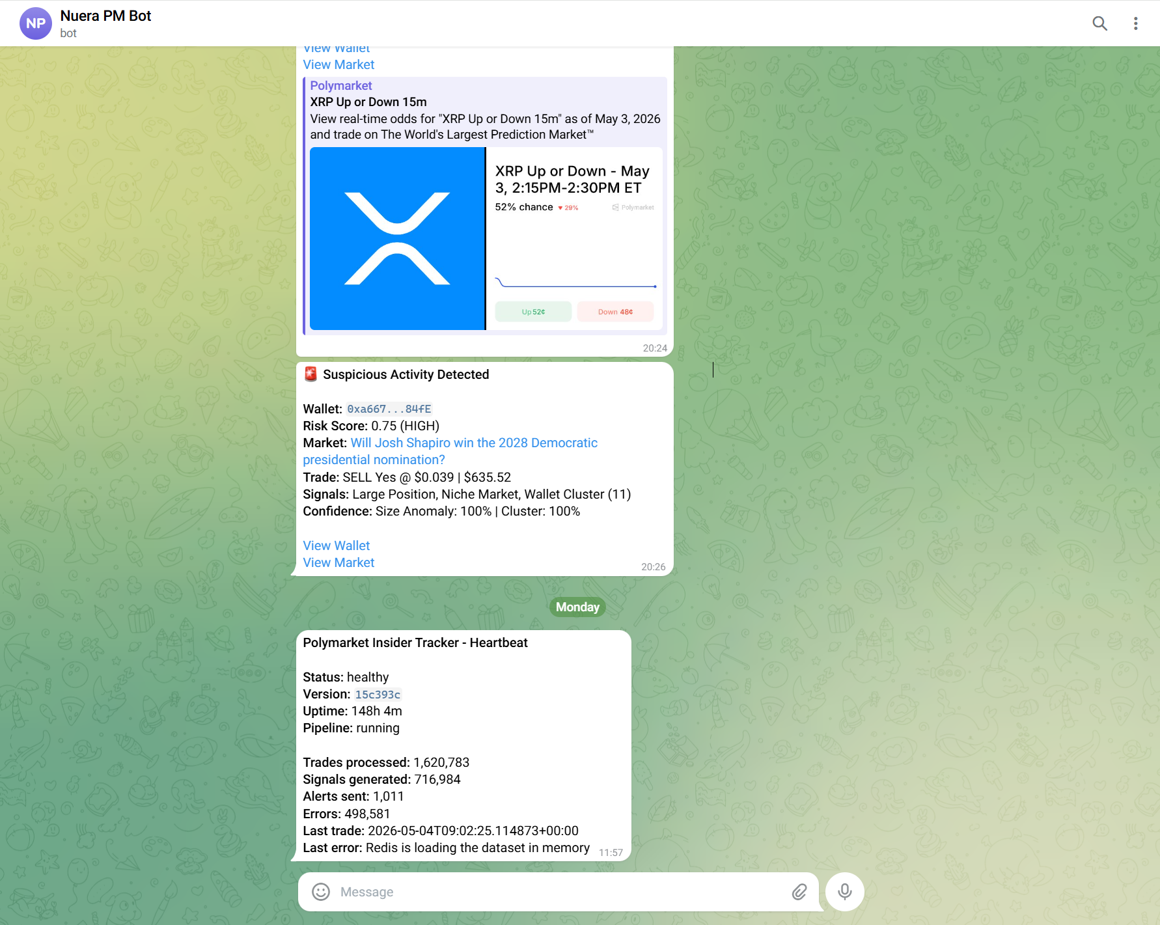Open View Market link in the XRP preview message
This screenshot has width=1160, height=925.
click(338, 64)
